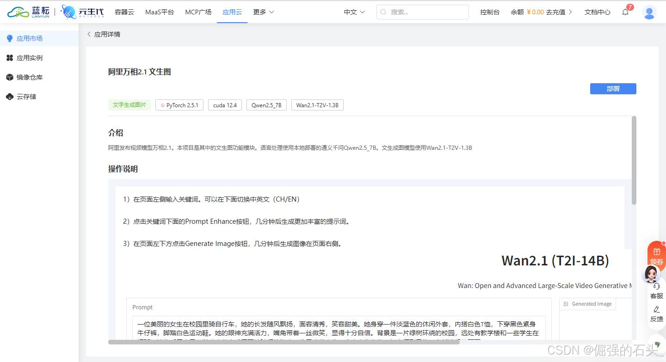The height and width of the screenshot is (362, 666).
Task: Click the notification badge showing 7
Action: 630,7
